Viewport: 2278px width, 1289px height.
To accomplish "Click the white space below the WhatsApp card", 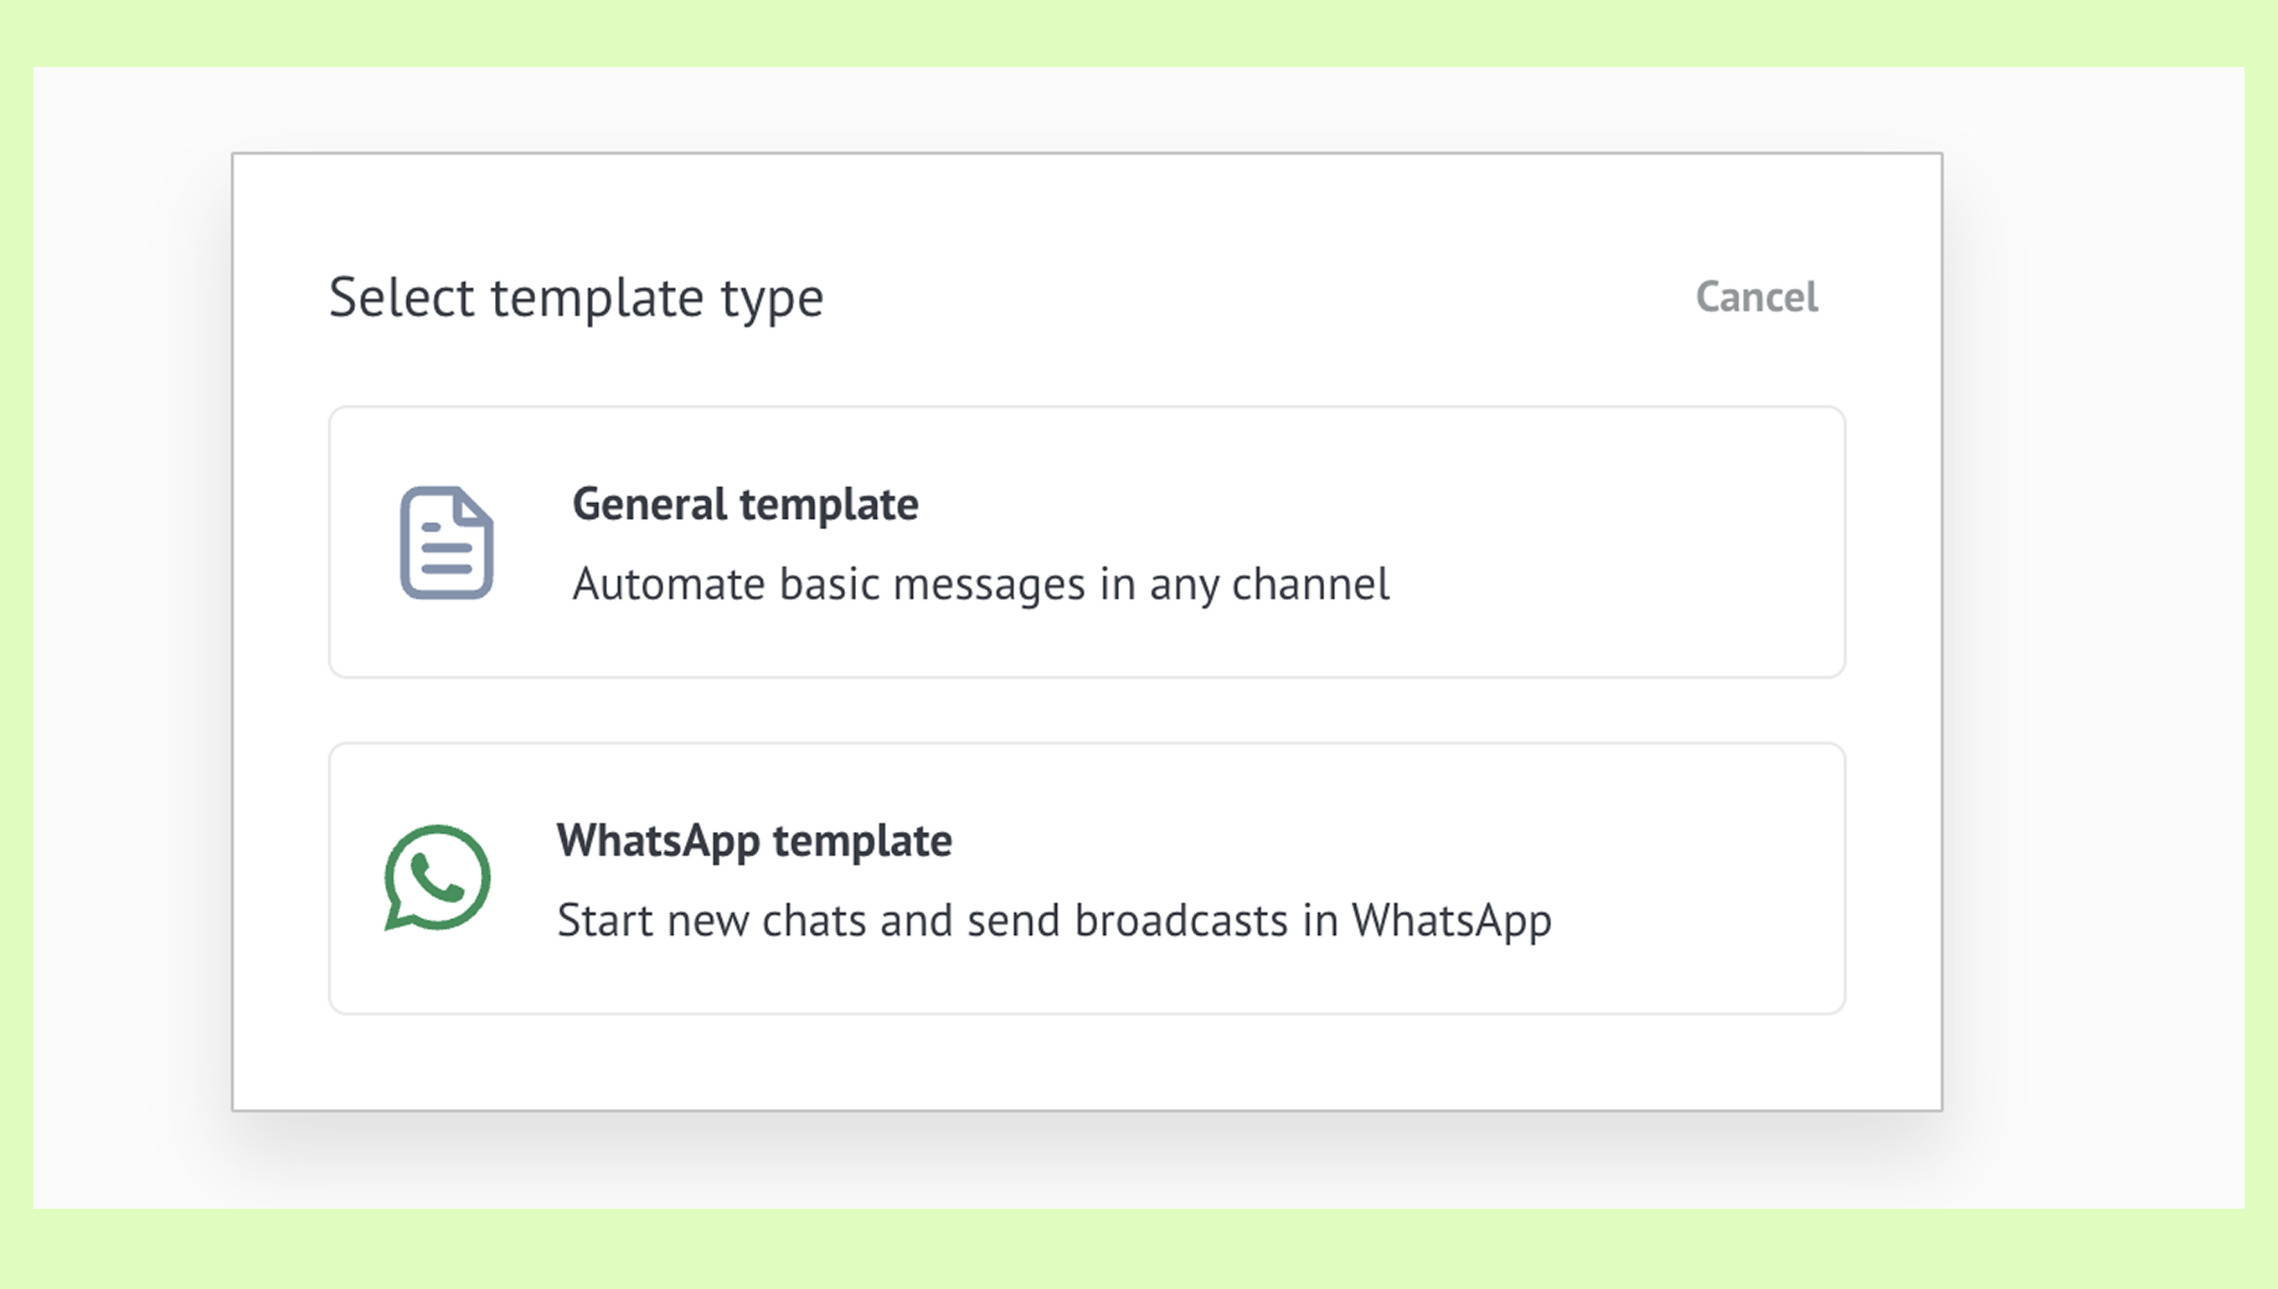I will click(1087, 1060).
